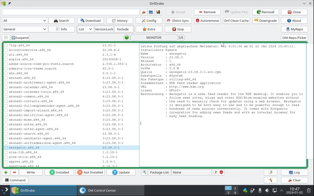The height and width of the screenshot is (196, 314).
Task: Start Distro Sync
Action: coord(178,21)
